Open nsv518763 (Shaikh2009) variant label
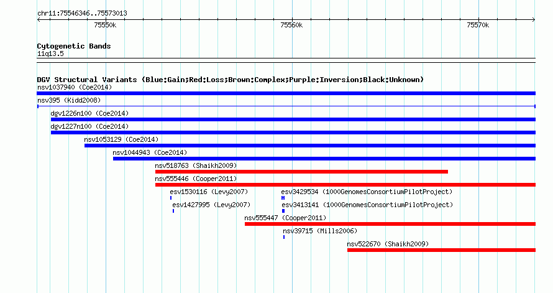This screenshot has height=293, width=553. [196, 165]
